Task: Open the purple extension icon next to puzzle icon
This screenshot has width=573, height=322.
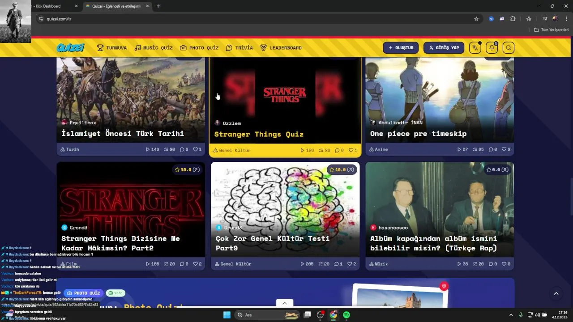Action: click(502, 19)
